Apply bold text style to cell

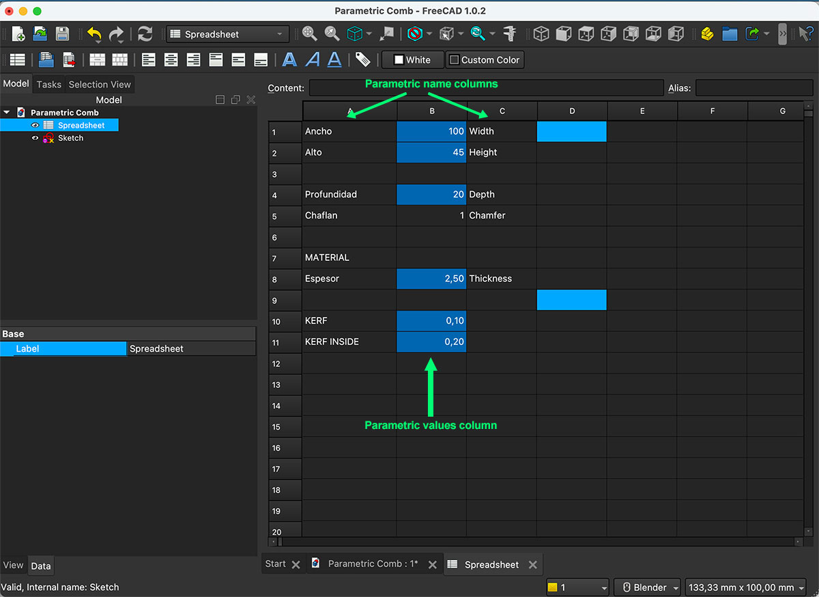pyautogui.click(x=289, y=60)
